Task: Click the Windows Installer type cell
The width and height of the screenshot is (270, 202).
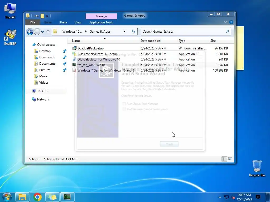Action: (192, 48)
